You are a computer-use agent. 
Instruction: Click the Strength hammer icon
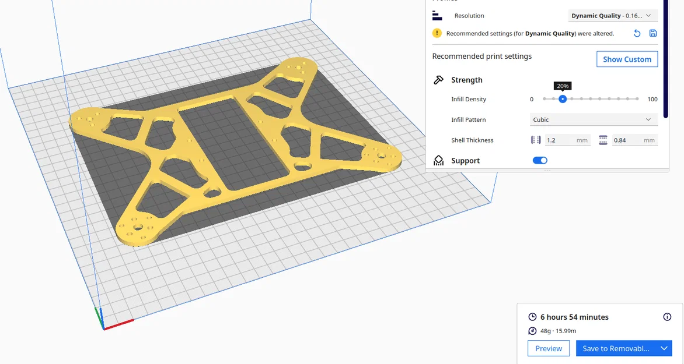439,79
